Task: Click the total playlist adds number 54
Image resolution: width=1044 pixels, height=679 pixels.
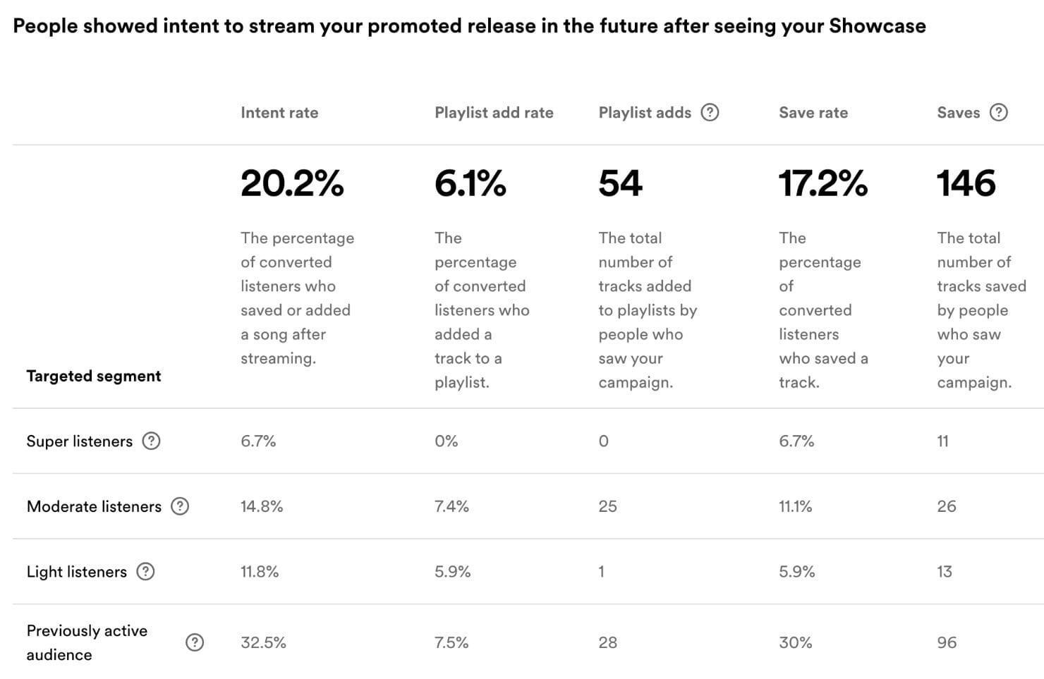Action: (620, 183)
